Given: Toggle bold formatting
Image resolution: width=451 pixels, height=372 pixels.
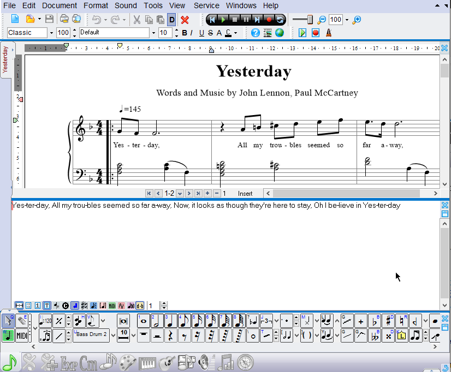Looking at the screenshot, I should click(185, 33).
